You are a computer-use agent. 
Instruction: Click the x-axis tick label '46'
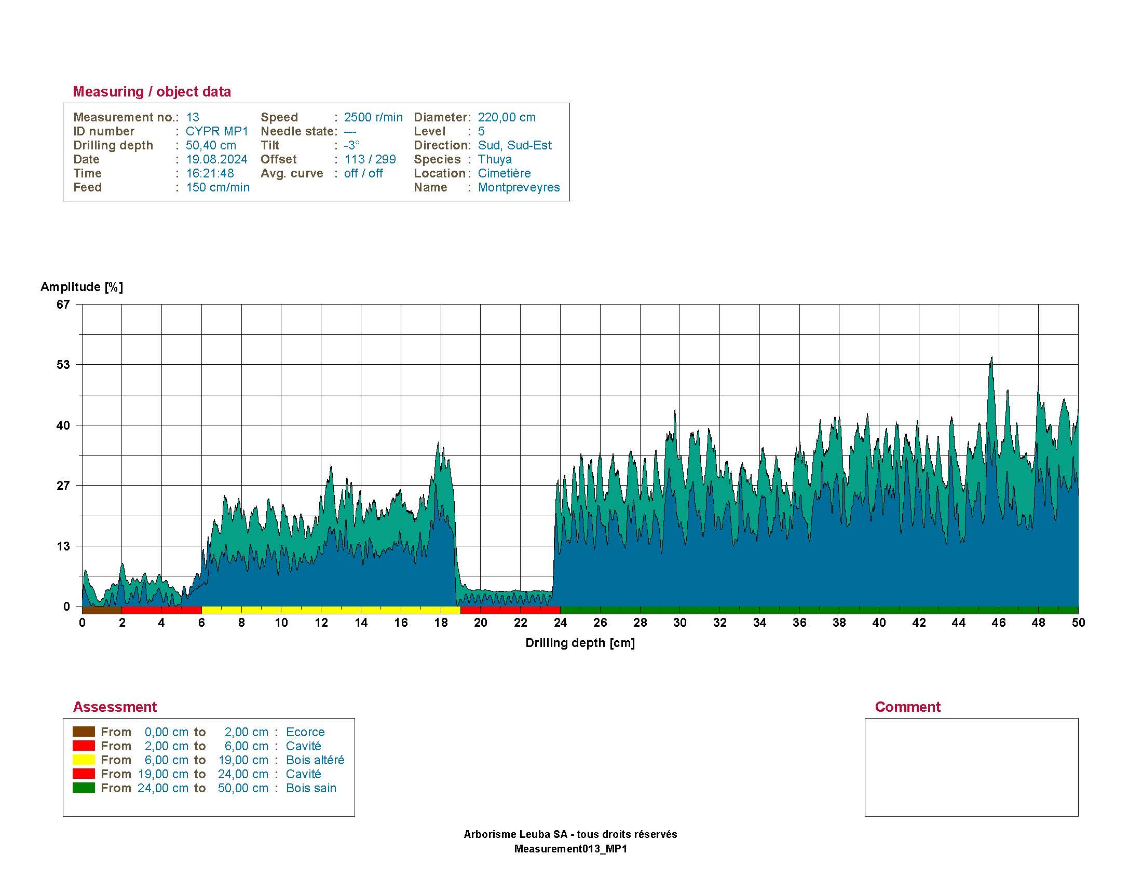pos(999,623)
